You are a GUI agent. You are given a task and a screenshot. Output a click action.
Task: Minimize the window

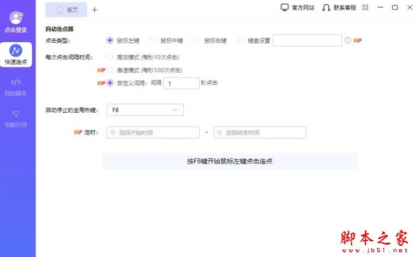(x=380, y=8)
